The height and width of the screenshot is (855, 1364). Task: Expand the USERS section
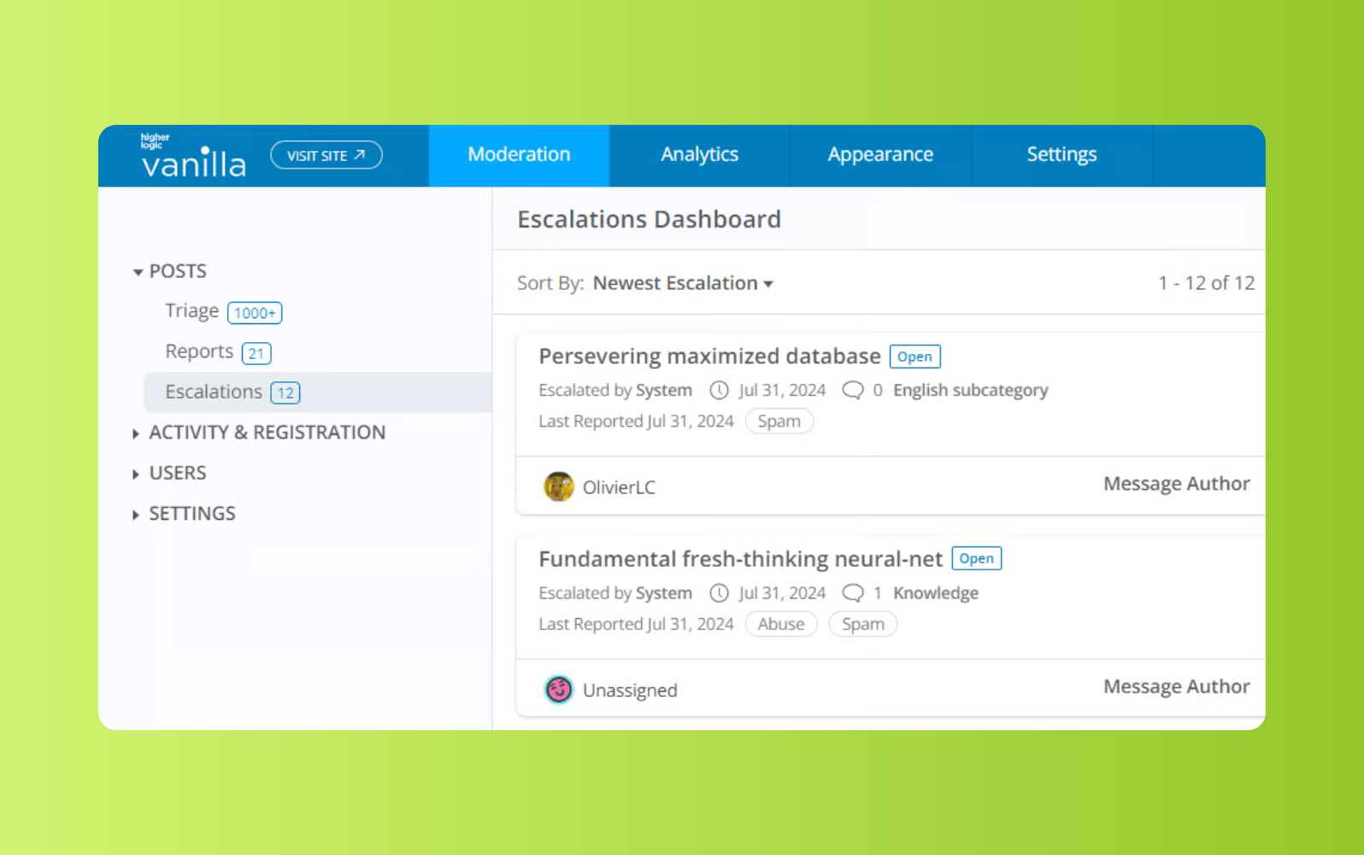coord(169,473)
